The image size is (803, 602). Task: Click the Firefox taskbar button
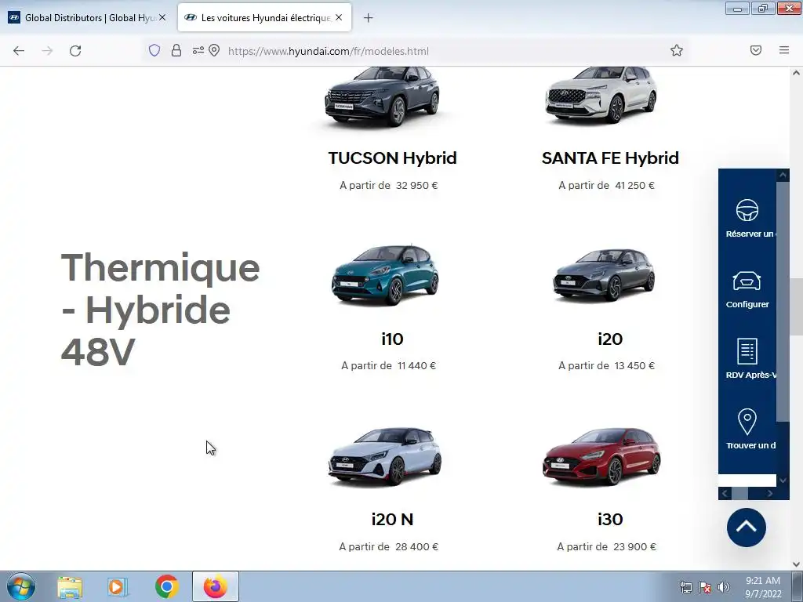tap(216, 586)
